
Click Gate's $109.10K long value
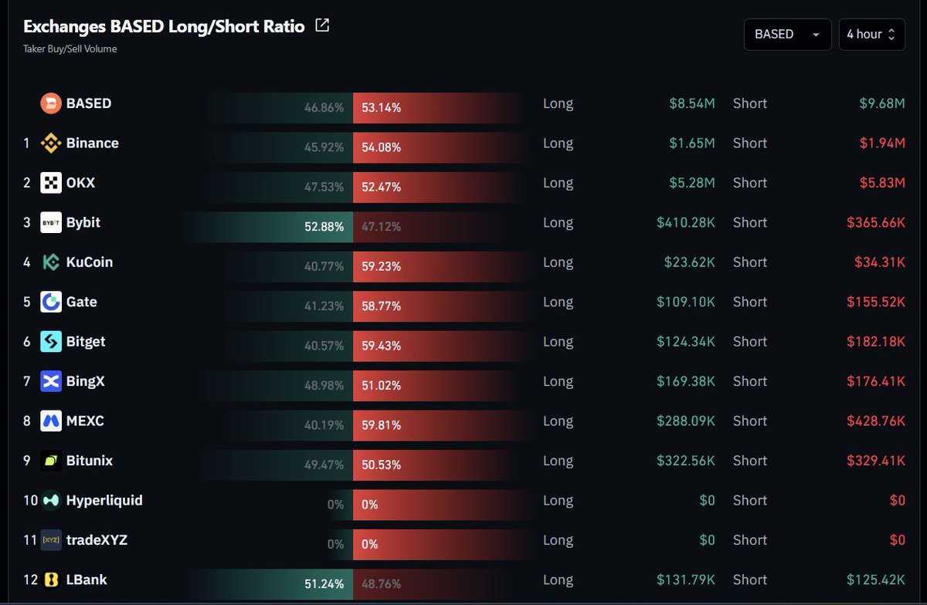pos(686,302)
